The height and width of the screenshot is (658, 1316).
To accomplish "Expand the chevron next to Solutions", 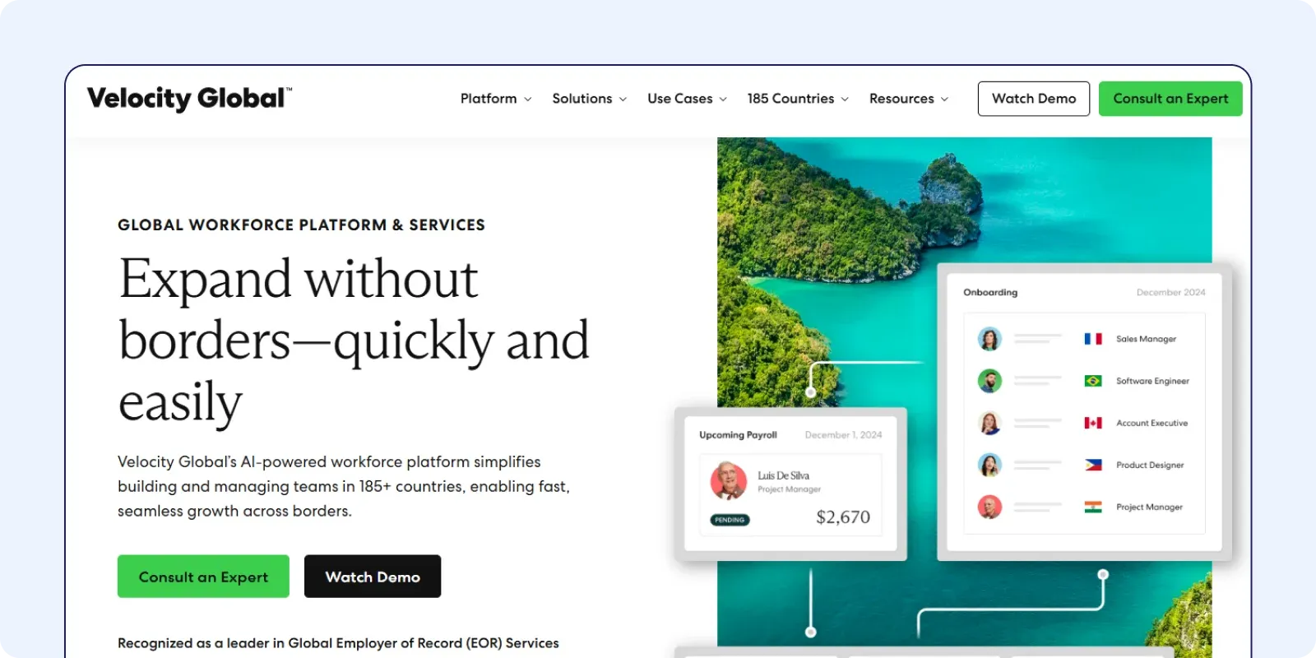I will click(x=623, y=100).
